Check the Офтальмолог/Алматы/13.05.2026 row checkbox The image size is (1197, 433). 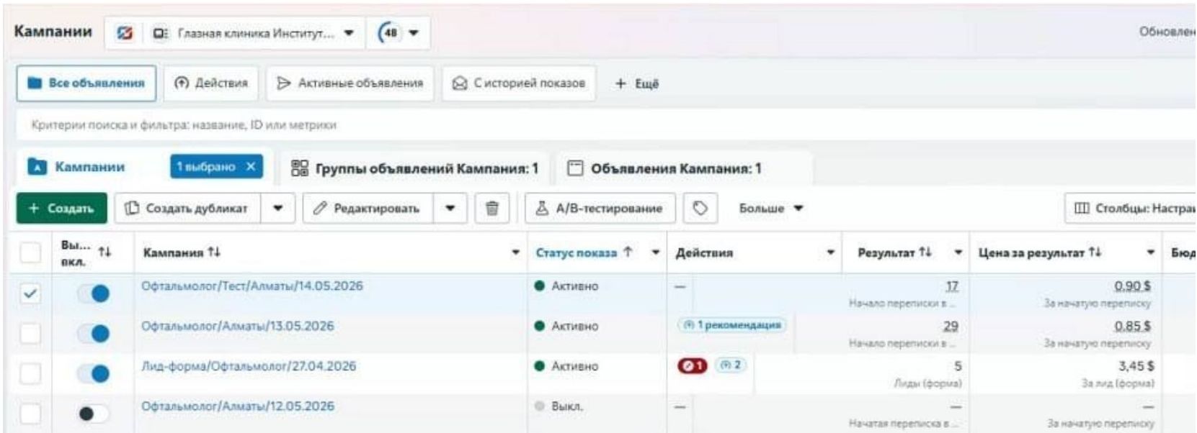tap(30, 333)
